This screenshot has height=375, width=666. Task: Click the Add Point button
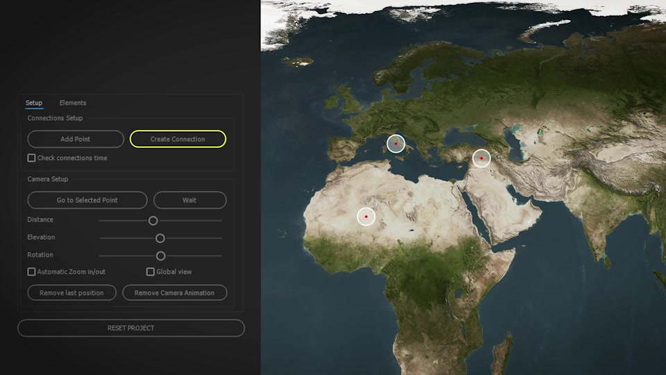pyautogui.click(x=76, y=139)
